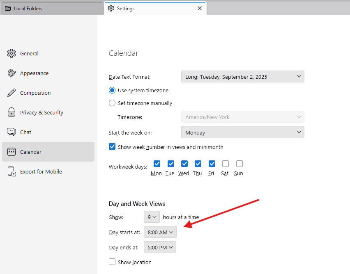Click the Calendar grid icon in sidebar
Screen dimensions: 350x274
tap(12, 152)
